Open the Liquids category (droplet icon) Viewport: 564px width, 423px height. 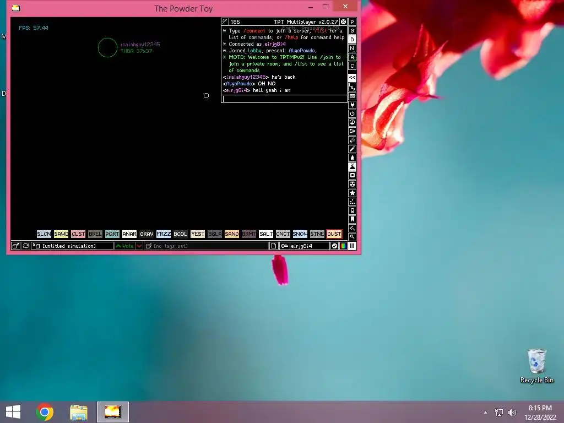pos(352,158)
